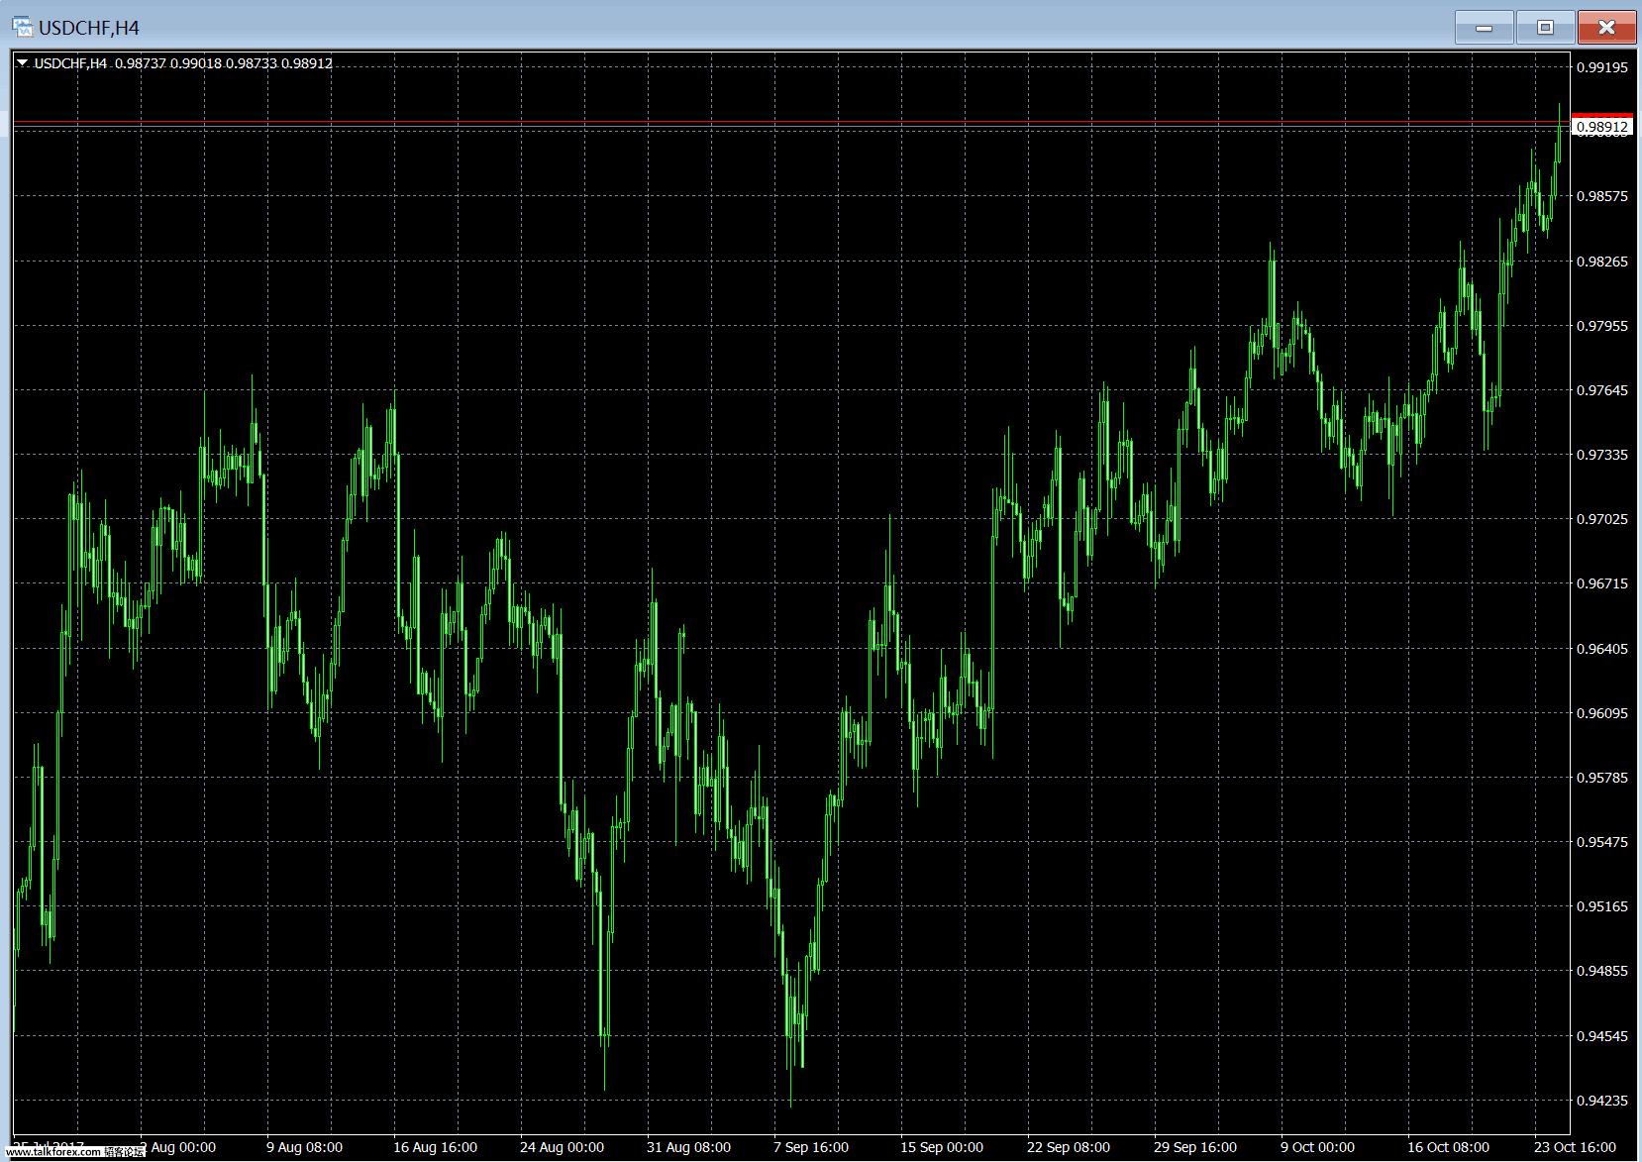Click the USDCHF,H4 title bar text
Screen dimensions: 1642x1162
pos(89,28)
